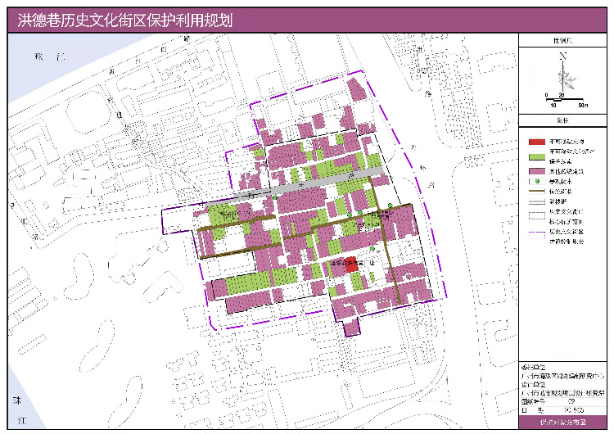The width and height of the screenshot is (614, 434).
Task: Click the north arrow compass symbol
Action: click(565, 76)
